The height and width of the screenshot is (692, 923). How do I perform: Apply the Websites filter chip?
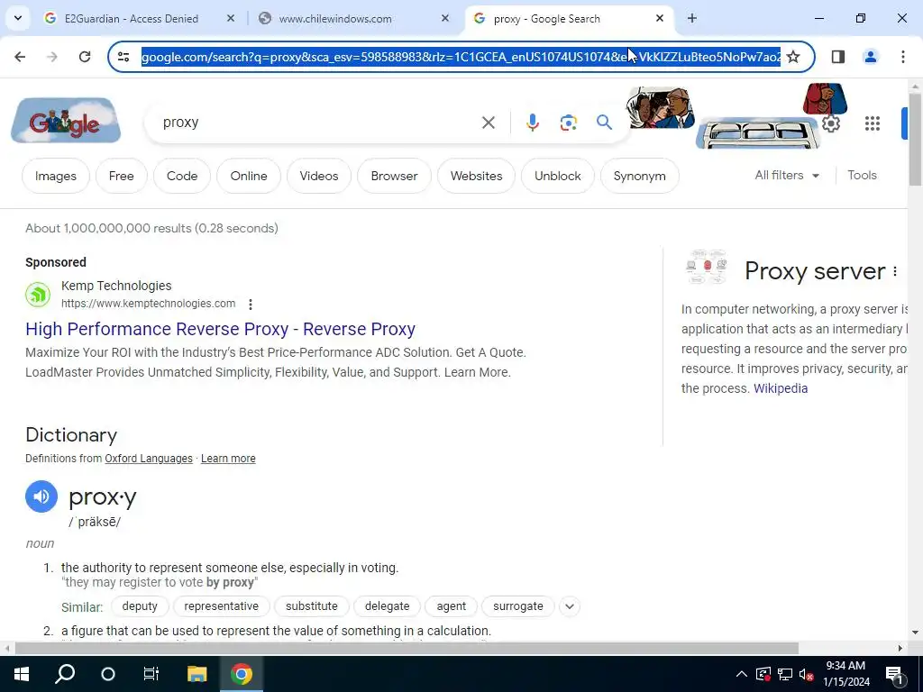(476, 176)
